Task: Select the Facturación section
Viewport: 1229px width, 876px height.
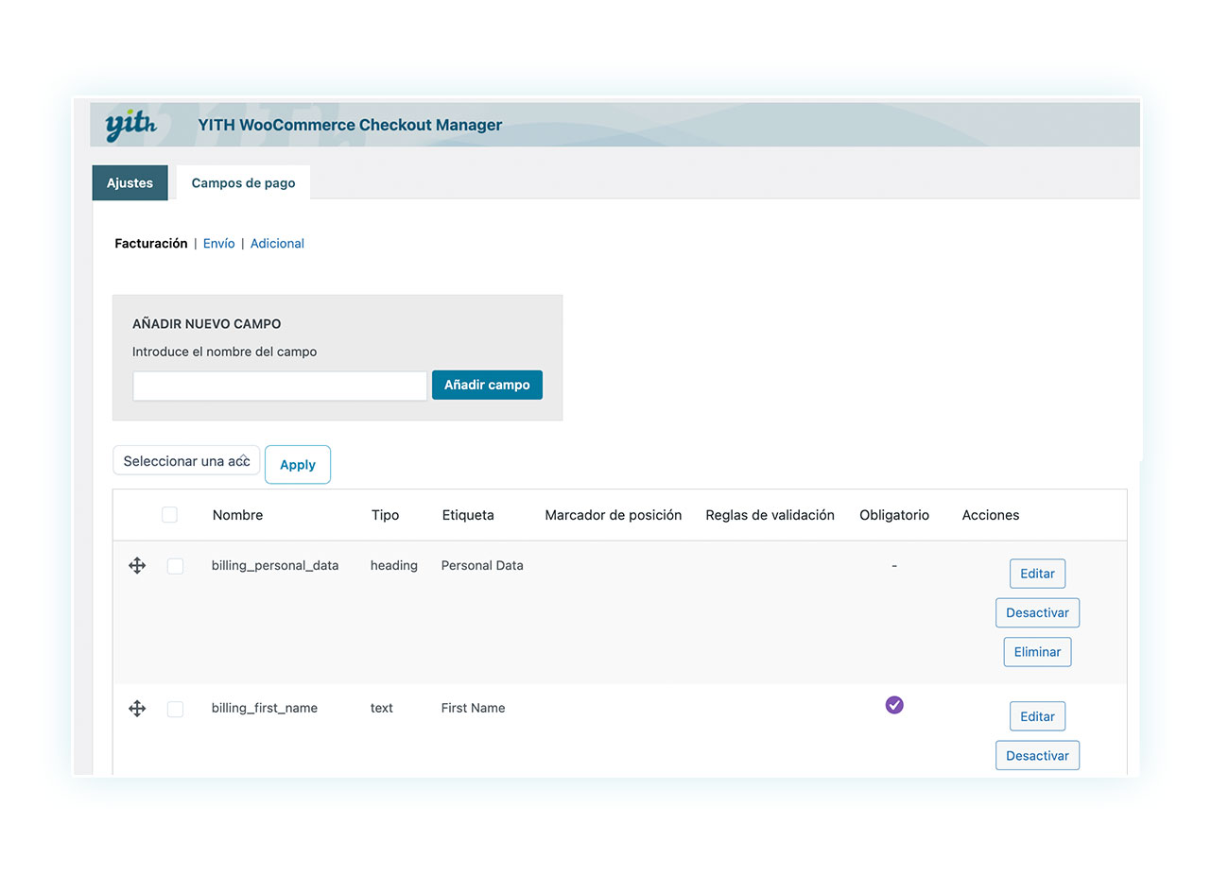Action: (x=151, y=243)
